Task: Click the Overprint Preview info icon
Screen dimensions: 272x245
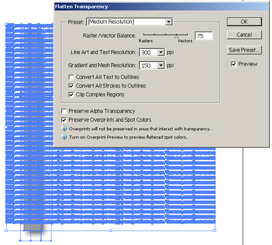Action: point(64,137)
